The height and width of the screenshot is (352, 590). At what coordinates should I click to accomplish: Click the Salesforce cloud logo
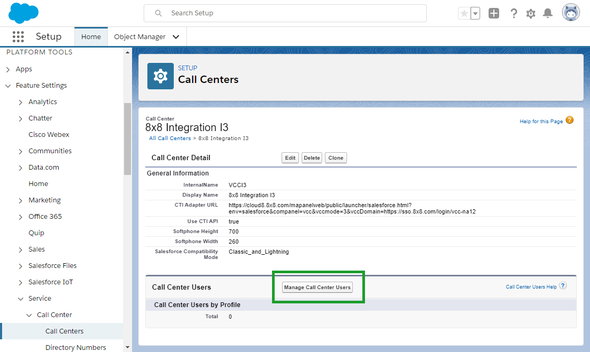point(23,13)
